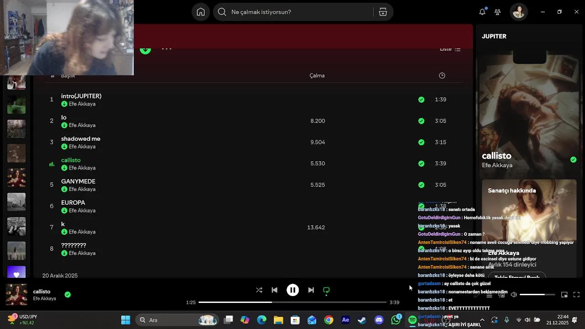This screenshot has width=585, height=329.
Task: Open the browse icon in search bar
Action: (x=383, y=12)
